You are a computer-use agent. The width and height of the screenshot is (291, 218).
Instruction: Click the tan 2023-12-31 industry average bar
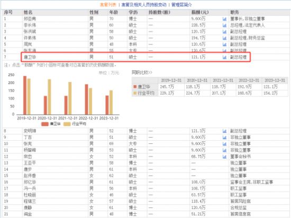tap(111, 103)
